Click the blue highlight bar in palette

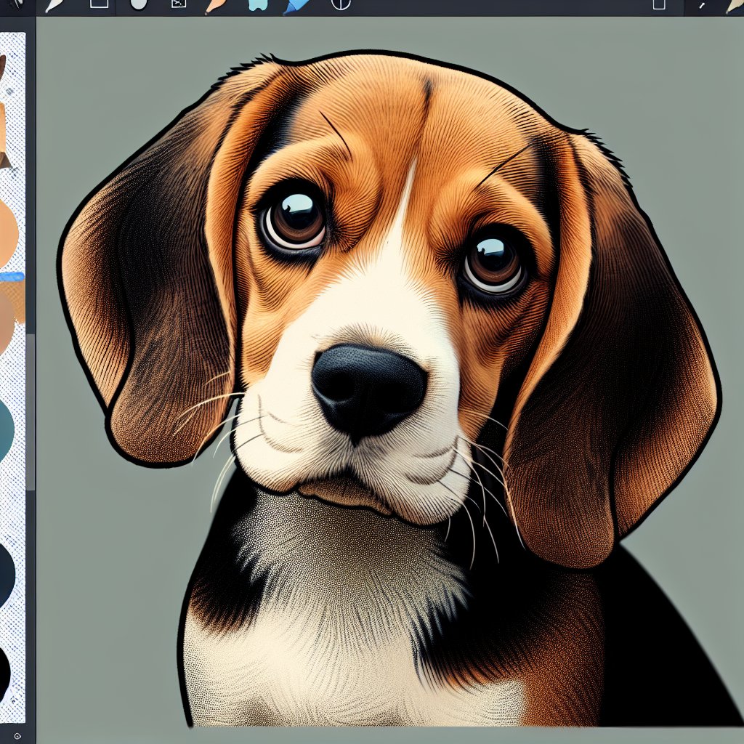(x=12, y=277)
